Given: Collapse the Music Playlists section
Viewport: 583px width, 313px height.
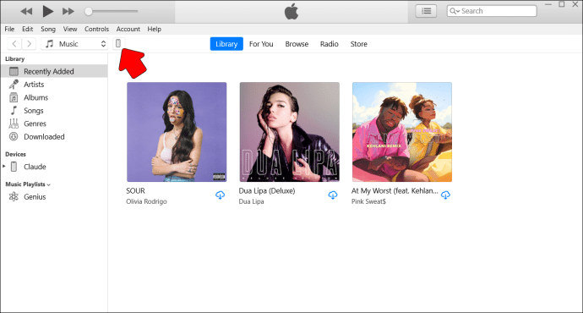Looking at the screenshot, I should (x=49, y=184).
